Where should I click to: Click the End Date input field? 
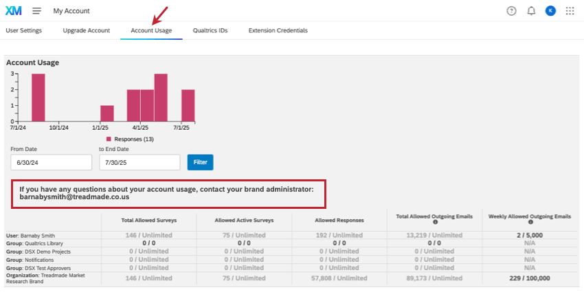tap(139, 162)
